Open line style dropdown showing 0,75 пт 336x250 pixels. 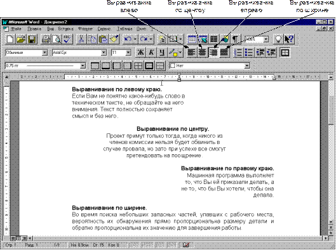[x=83, y=66]
